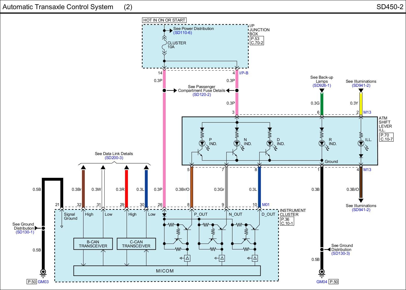The height and width of the screenshot is (290, 406).
Task: Click the red 0.3R wire
Action: (126, 189)
